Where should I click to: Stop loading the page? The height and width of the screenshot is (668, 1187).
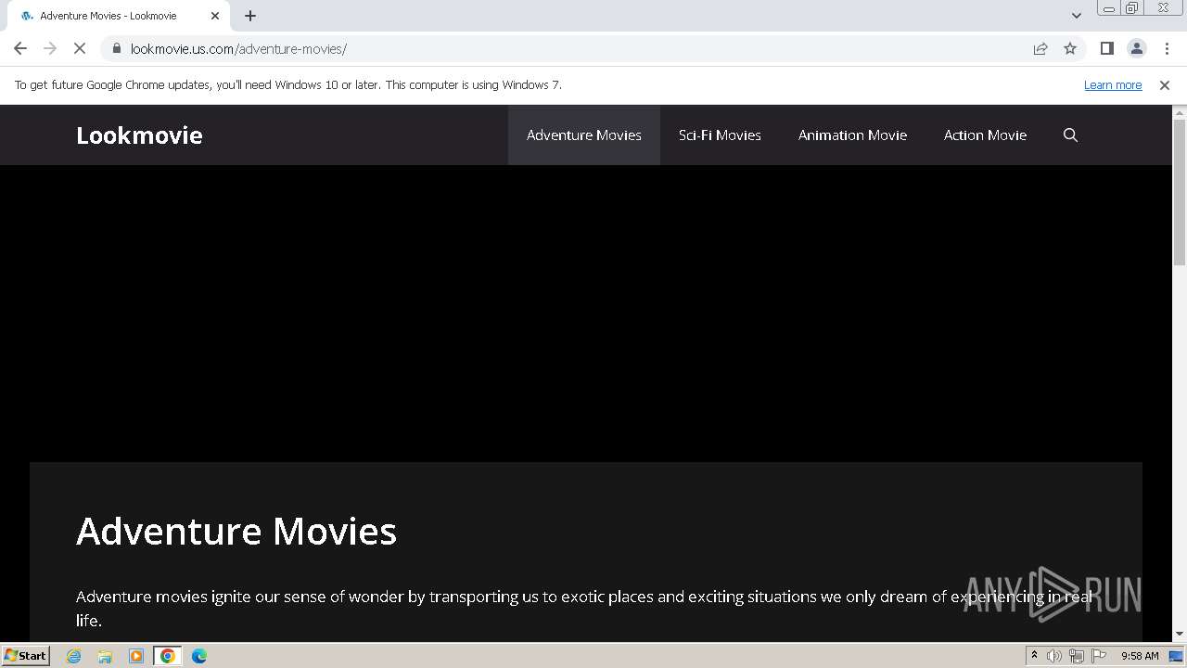[80, 49]
